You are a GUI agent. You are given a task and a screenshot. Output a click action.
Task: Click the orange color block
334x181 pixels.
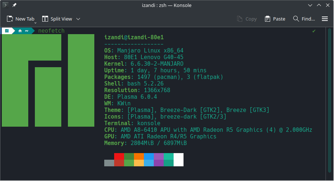pos(139,156)
